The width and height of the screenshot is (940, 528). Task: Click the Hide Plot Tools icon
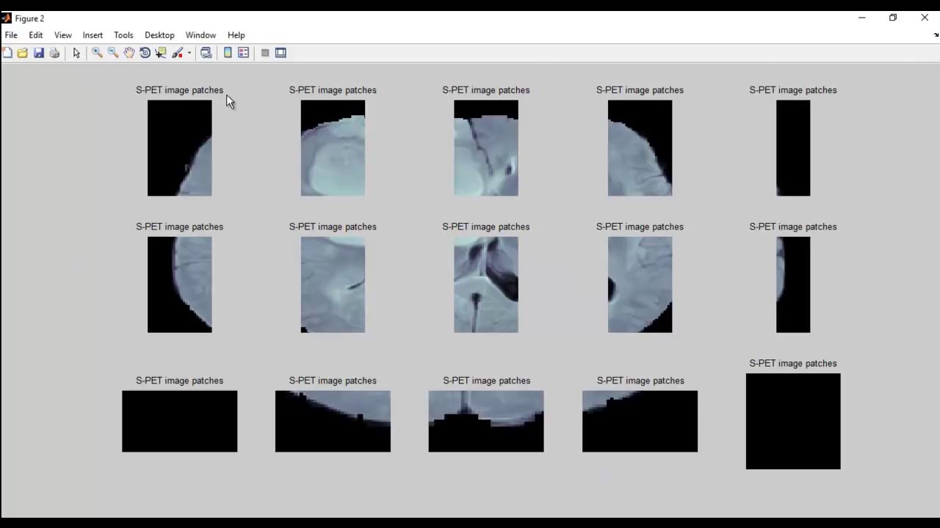coord(265,53)
